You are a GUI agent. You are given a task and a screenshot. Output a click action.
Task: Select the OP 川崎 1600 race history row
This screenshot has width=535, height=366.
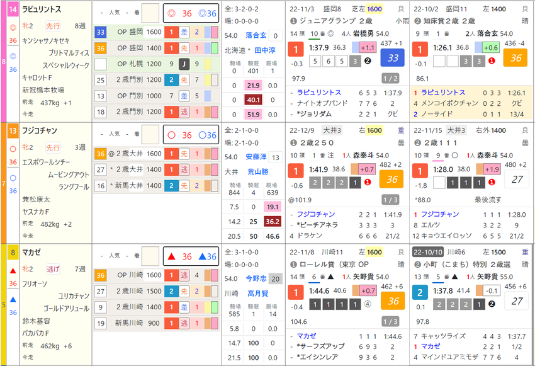(157, 275)
